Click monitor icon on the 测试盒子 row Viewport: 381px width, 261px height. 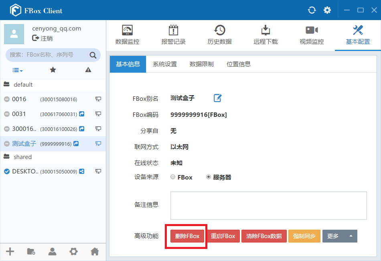click(98, 143)
